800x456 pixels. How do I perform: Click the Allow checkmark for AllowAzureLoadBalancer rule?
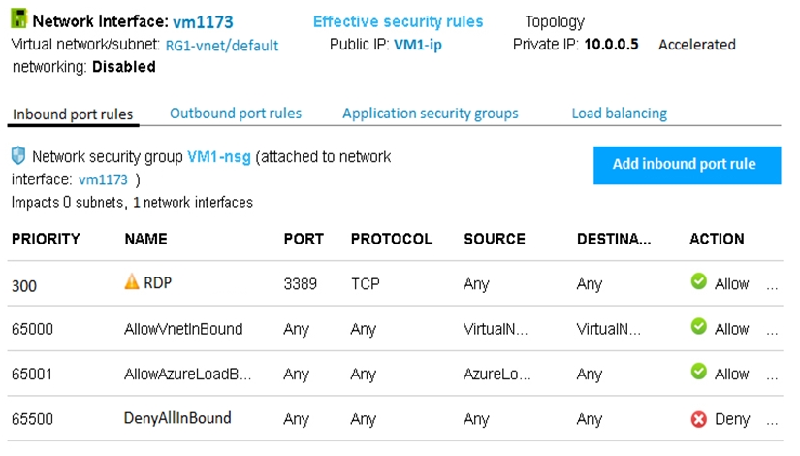coord(698,374)
